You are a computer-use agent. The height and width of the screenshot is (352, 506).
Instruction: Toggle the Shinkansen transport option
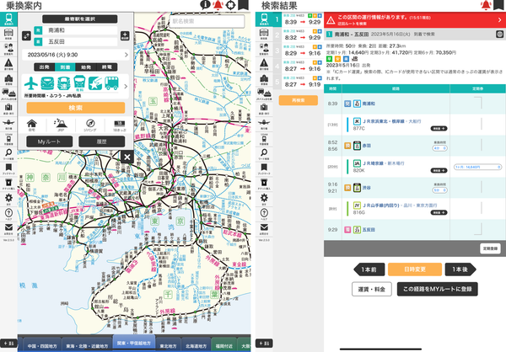click(x=47, y=83)
